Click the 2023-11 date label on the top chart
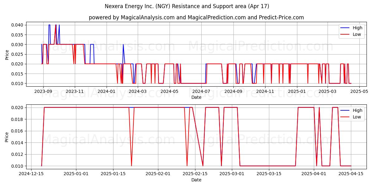 pyautogui.click(x=75, y=91)
